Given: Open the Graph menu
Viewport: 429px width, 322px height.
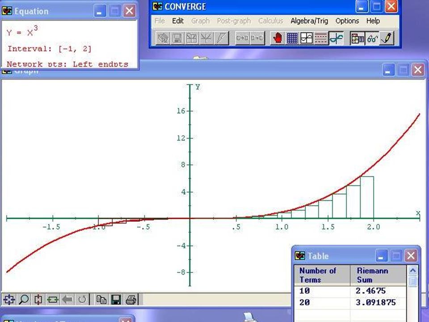Looking at the screenshot, I should point(200,21).
